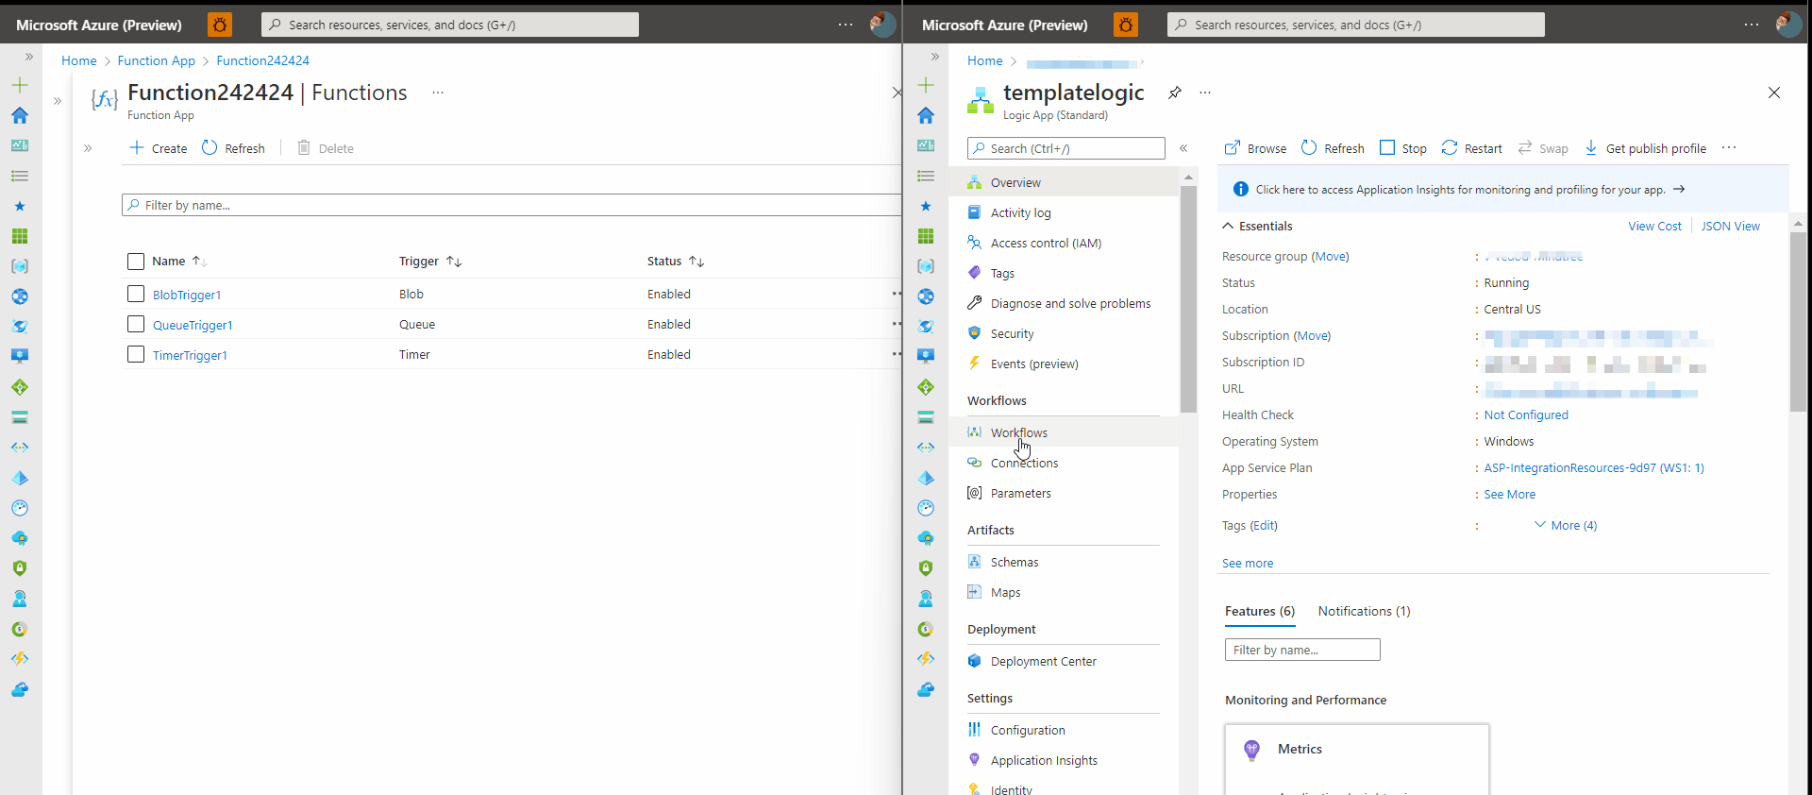The image size is (1812, 795).
Task: Click the bug report icon in right Azure header
Action: click(x=1125, y=25)
